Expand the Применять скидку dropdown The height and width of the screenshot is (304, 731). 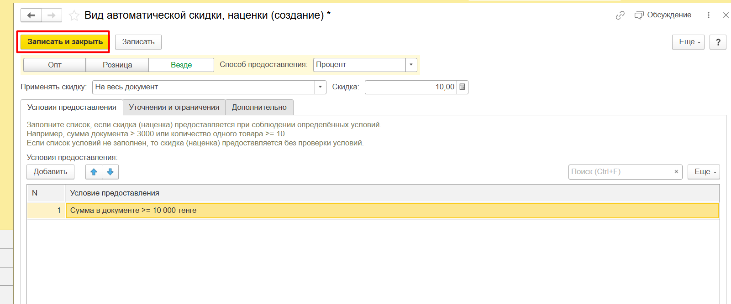[x=320, y=87]
